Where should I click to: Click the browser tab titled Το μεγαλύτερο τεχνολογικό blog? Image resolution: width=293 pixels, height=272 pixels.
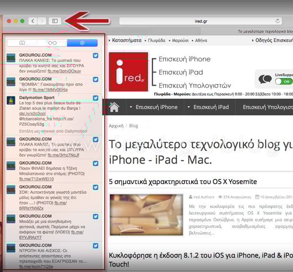click(x=247, y=31)
